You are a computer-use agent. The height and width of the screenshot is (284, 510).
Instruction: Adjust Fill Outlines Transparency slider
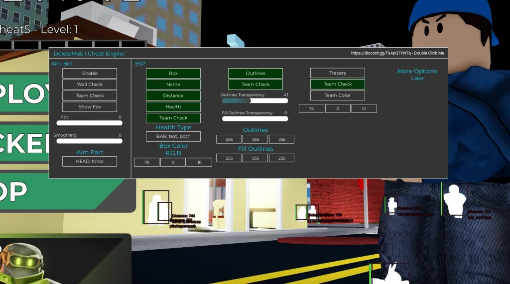pos(255,118)
